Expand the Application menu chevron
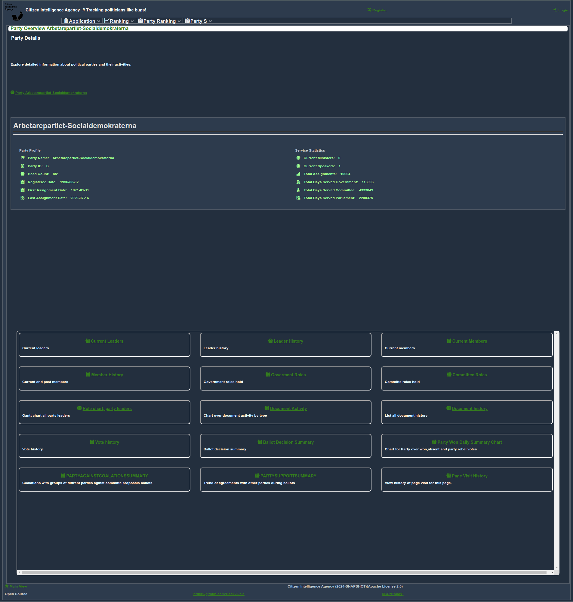This screenshot has width=573, height=602. (99, 21)
